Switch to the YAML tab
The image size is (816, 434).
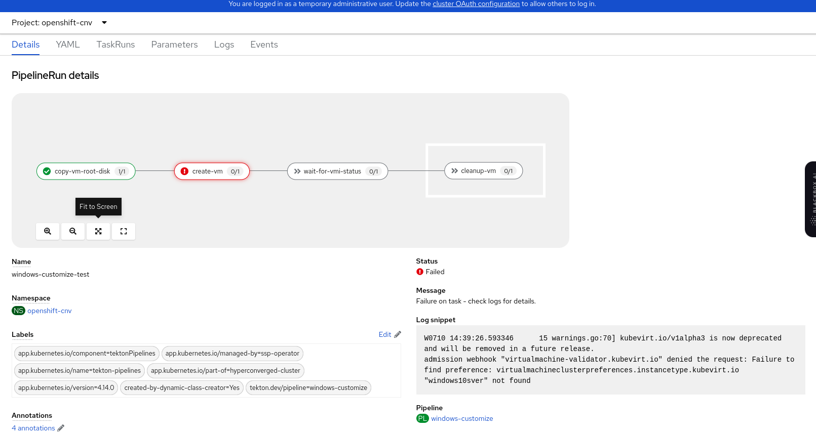pos(68,45)
